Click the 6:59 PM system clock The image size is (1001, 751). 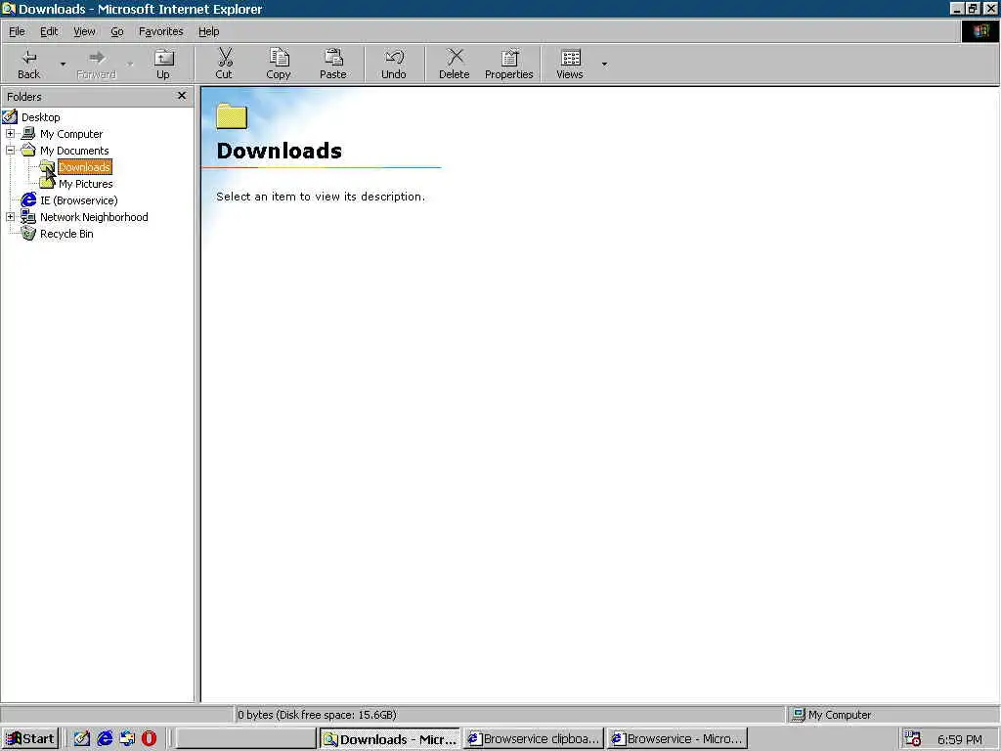[x=960, y=739]
